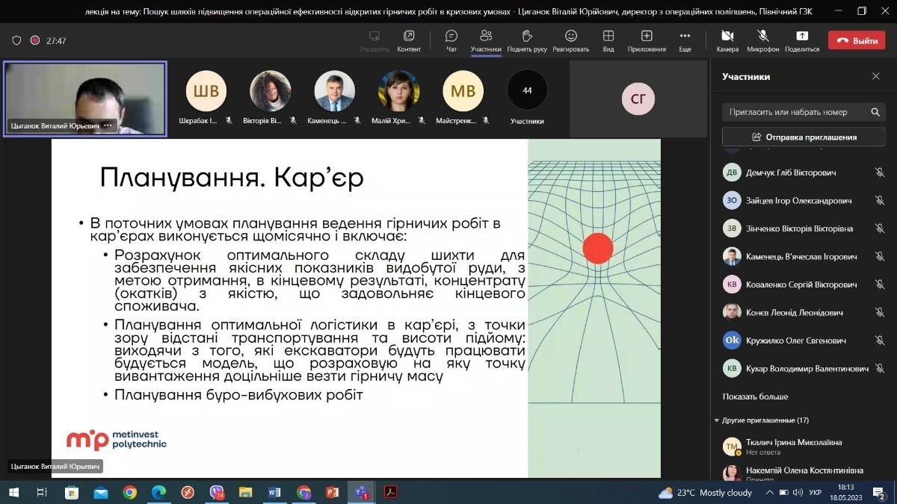Click 'Показать больше' to show more participants
This screenshot has height=504, width=897.
[755, 396]
